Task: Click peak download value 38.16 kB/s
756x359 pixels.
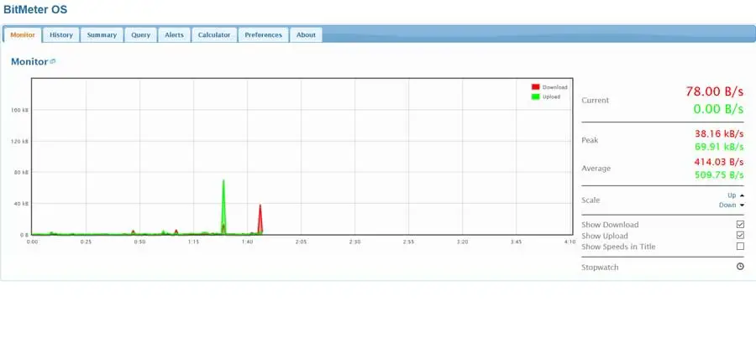Action: pos(719,133)
